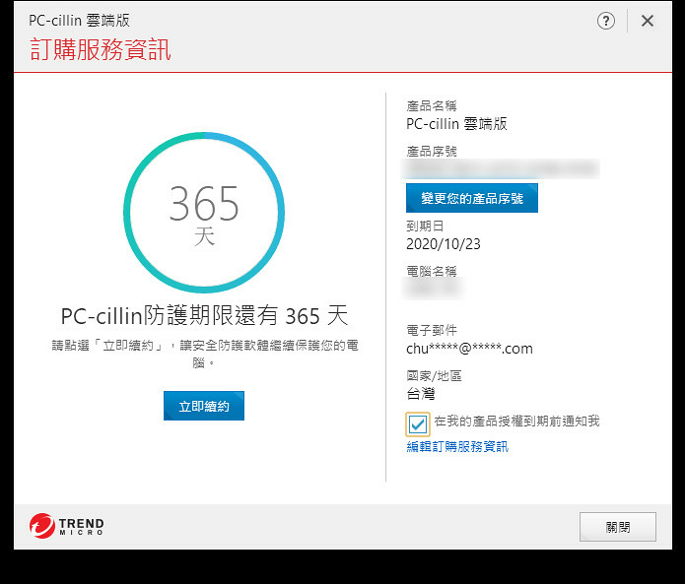The height and width of the screenshot is (584, 685).
Task: Click the window title PC-cillin 雲端版
Action: 79,21
